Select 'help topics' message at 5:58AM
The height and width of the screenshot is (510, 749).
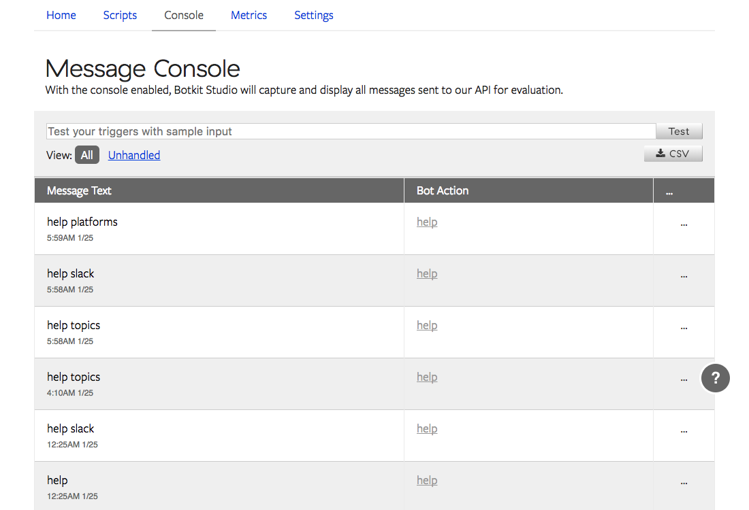coord(74,325)
